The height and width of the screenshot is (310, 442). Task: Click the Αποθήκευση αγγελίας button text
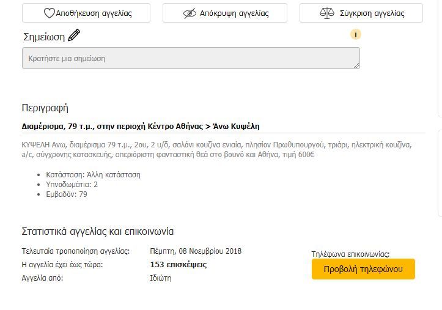(94, 13)
